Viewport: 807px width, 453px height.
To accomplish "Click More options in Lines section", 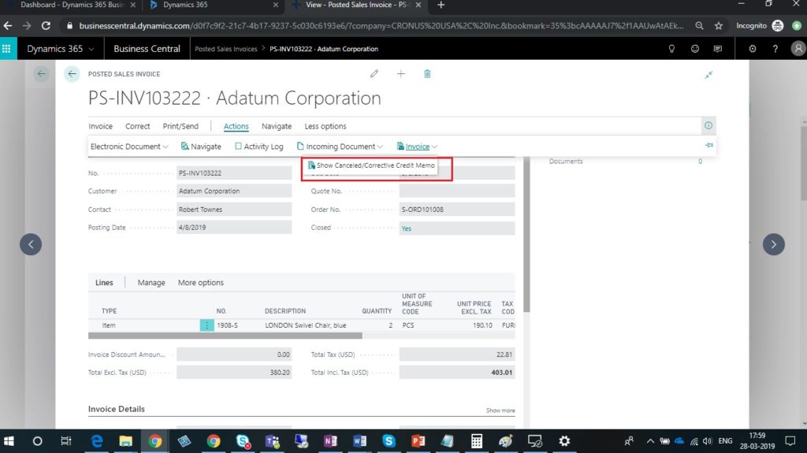I will click(x=201, y=283).
